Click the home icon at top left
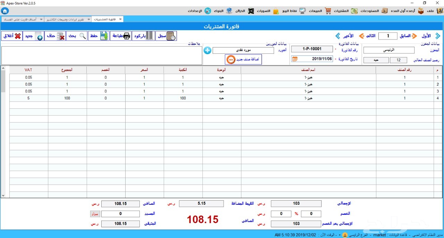The height and width of the screenshot is (238, 444). 5,11
